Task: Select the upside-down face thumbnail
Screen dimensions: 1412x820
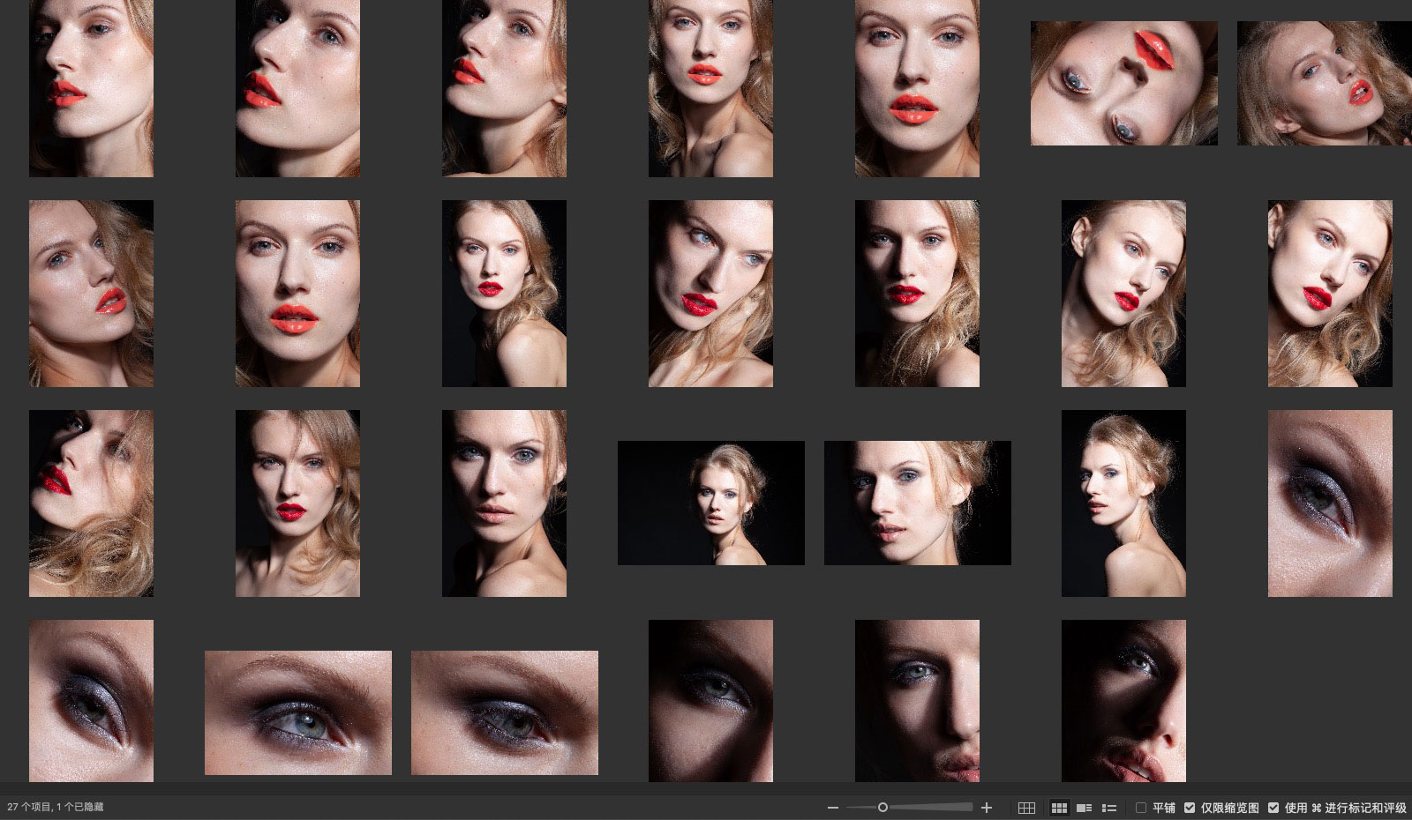Action: click(1123, 83)
